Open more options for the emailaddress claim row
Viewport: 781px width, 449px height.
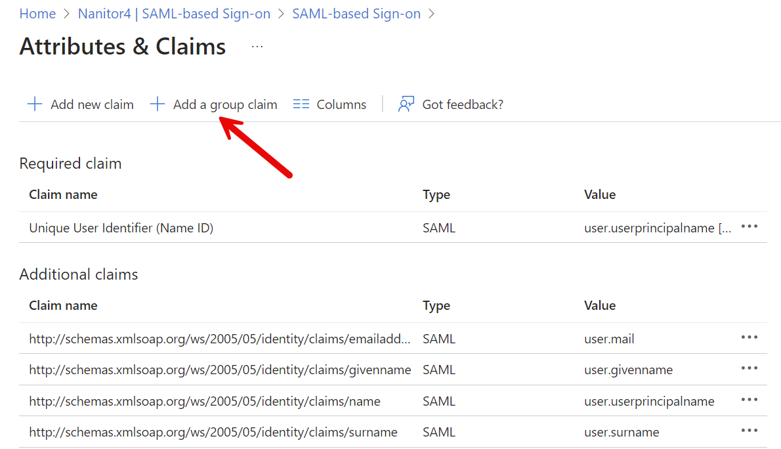coord(749,338)
